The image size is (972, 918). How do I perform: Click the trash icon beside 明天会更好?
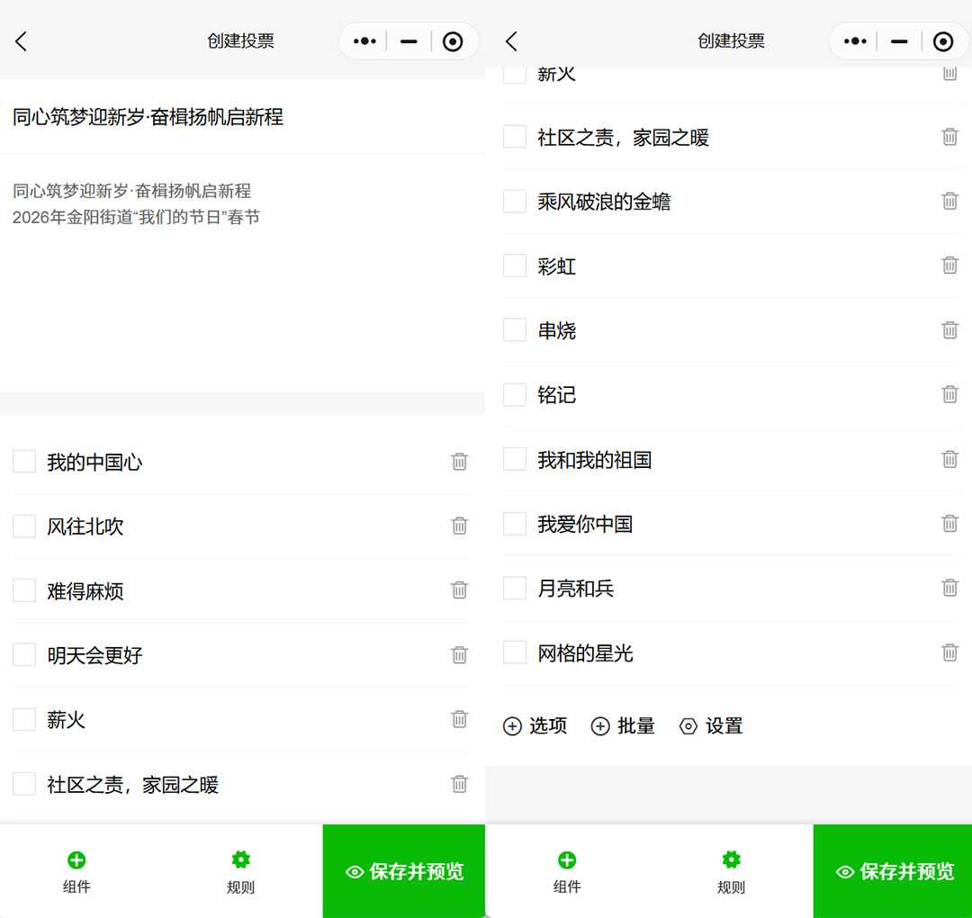[x=459, y=655]
